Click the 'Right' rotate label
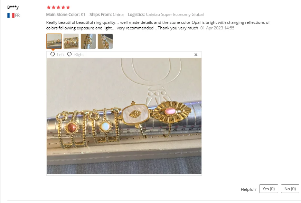 79,55
